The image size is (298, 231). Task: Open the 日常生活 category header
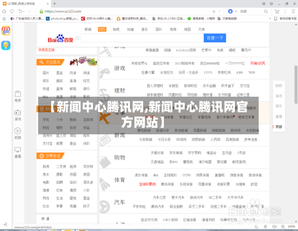(x=50, y=156)
